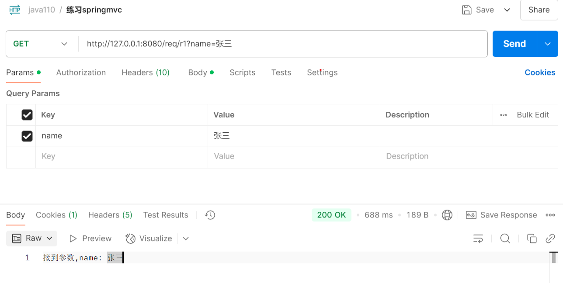
Task: Click the response vertical scrollbar
Action: coord(554,258)
